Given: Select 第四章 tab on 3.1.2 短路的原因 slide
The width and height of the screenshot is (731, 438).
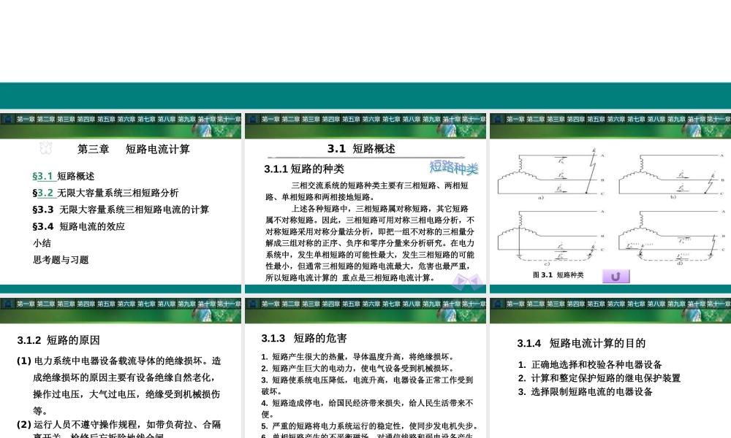Looking at the screenshot, I should 86,304.
